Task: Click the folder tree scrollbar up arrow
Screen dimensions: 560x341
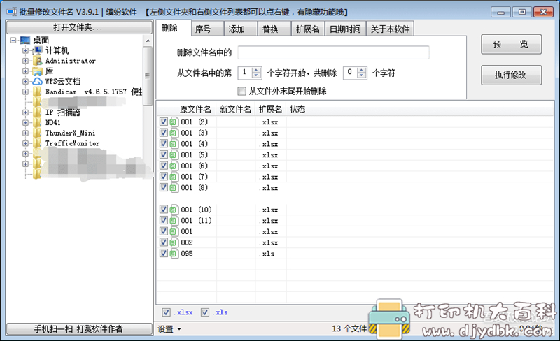Action: [148, 41]
